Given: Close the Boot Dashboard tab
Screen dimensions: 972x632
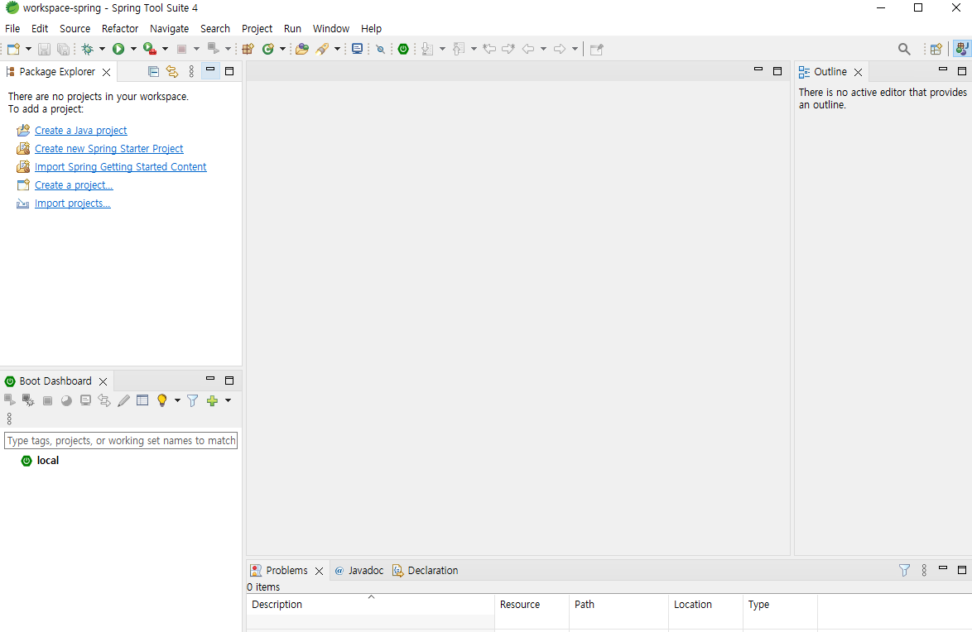Looking at the screenshot, I should [103, 381].
